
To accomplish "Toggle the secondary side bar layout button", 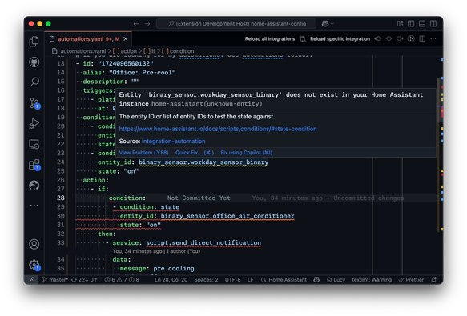I will click(x=433, y=23).
